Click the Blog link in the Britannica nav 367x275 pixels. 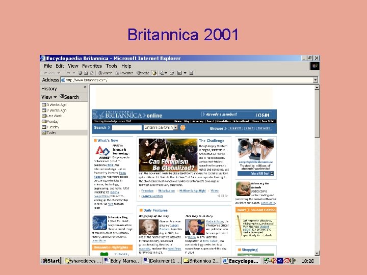click(x=187, y=121)
